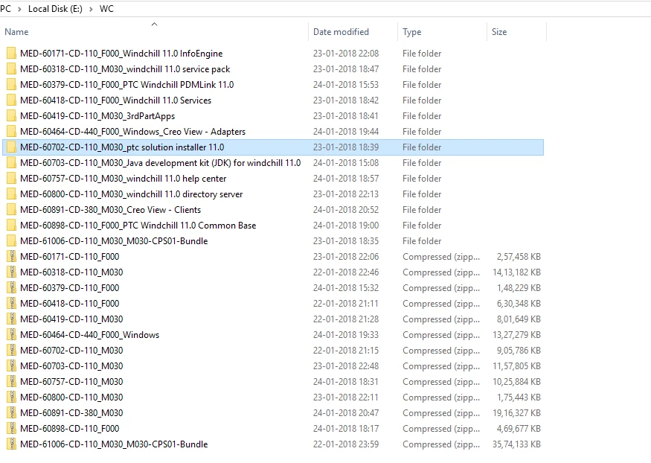This screenshot has width=651, height=463.
Task: Sort files by Date modified column
Action: [341, 32]
